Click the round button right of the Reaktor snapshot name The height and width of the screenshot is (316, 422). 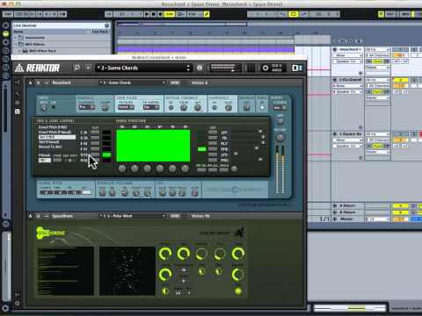(200, 68)
